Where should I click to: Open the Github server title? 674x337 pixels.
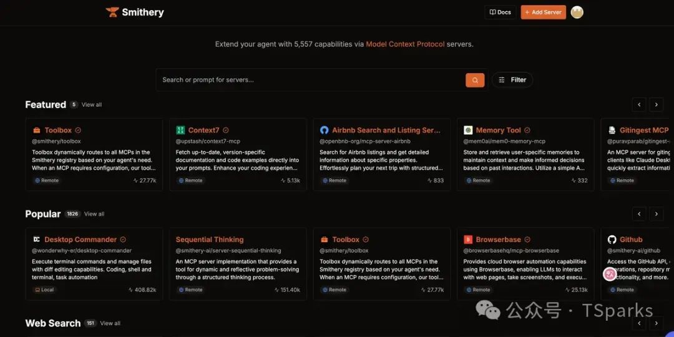point(631,240)
